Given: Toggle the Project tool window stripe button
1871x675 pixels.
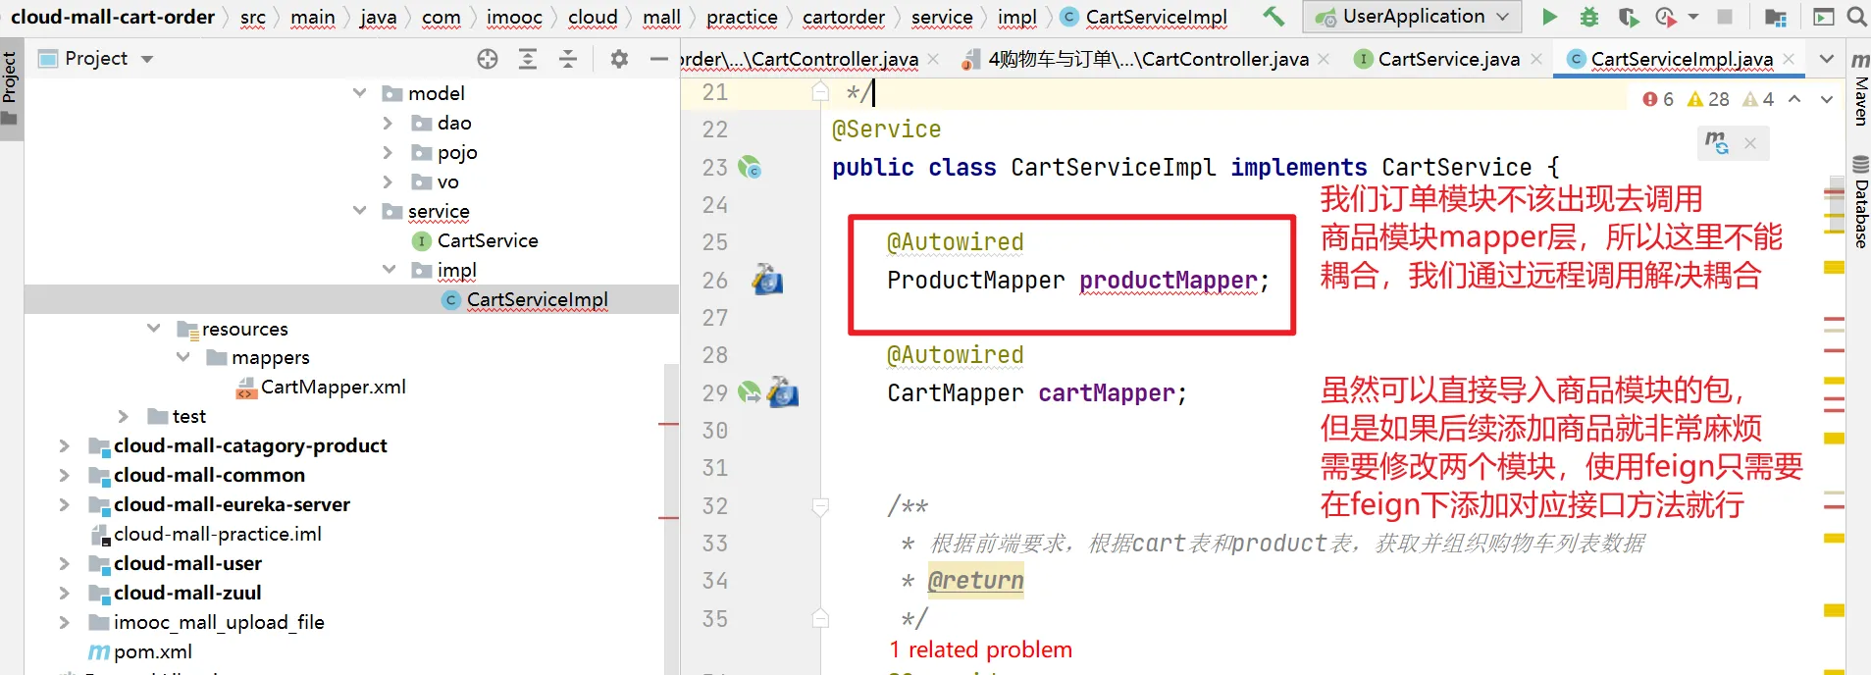Looking at the screenshot, I should click(10, 88).
